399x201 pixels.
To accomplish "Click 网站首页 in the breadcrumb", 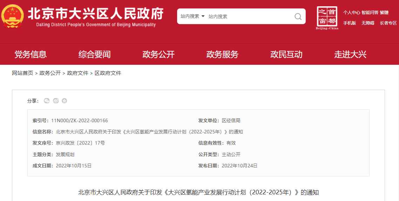I will coord(22,73).
